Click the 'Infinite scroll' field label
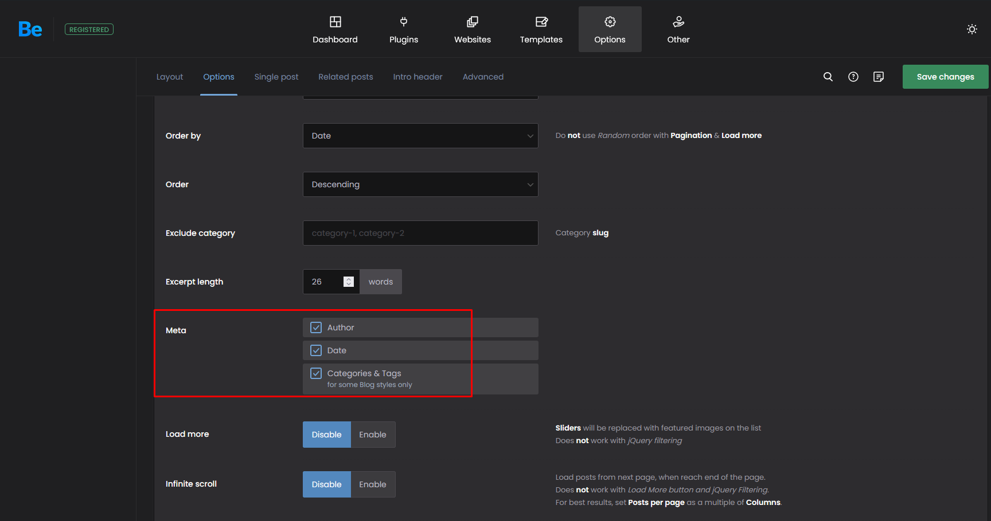 191,484
